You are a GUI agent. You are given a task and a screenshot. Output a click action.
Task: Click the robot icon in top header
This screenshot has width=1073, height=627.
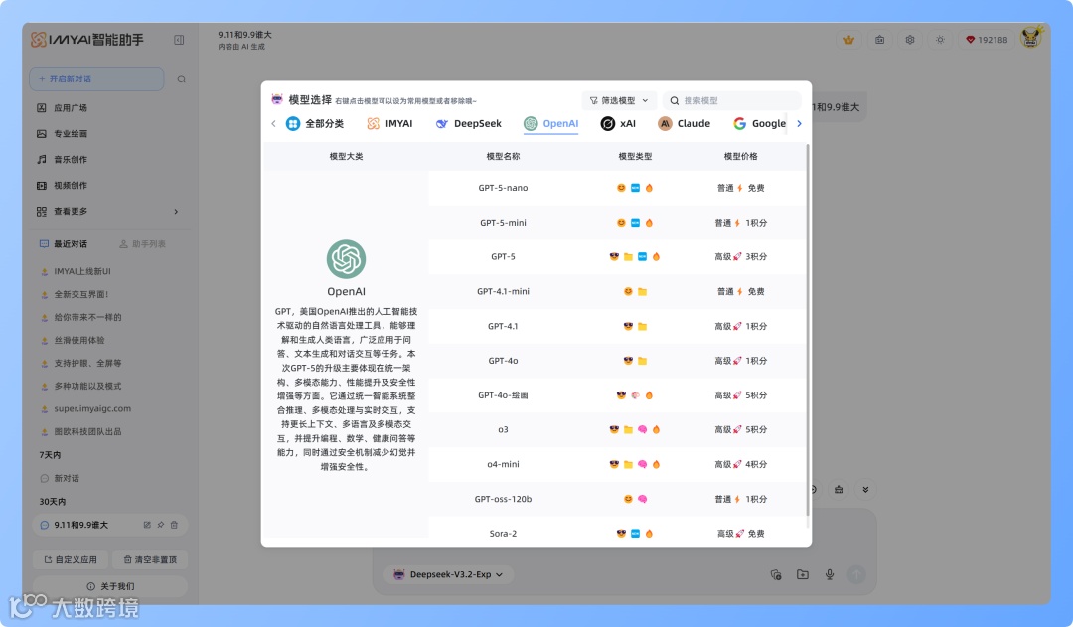click(x=879, y=40)
